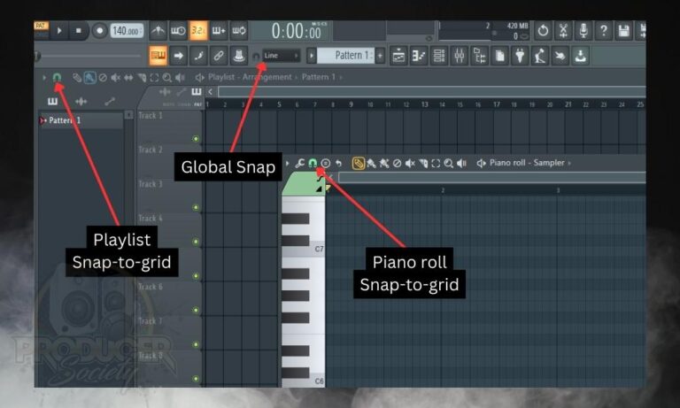The width and height of the screenshot is (680, 408).
Task: Mute Track 1 with its green dot
Action: (196, 139)
